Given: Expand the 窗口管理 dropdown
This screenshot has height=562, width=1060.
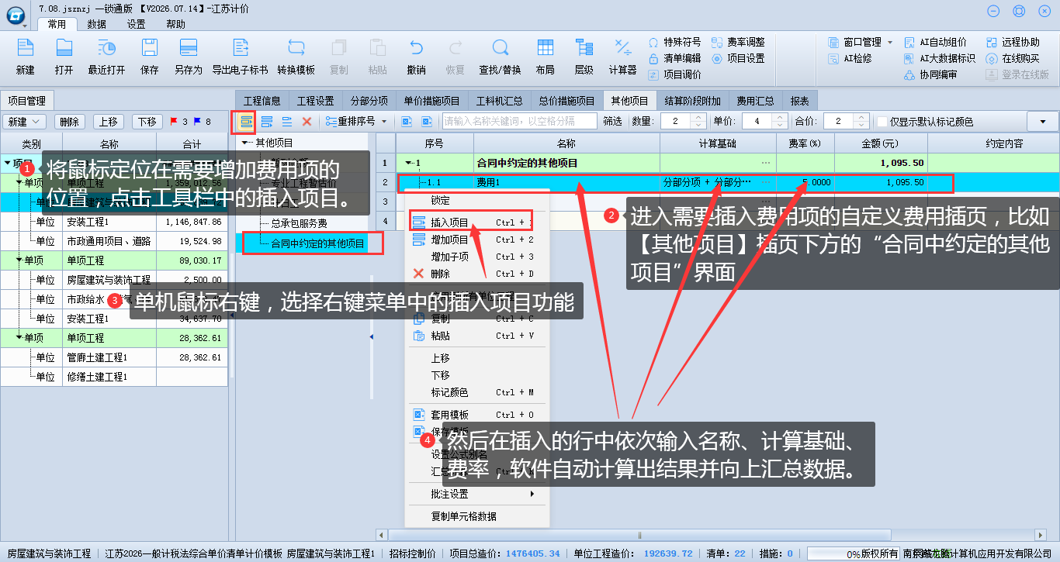Looking at the screenshot, I should point(890,42).
